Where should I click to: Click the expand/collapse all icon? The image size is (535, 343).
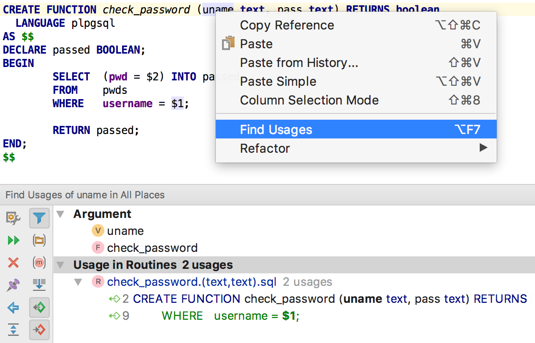click(x=13, y=330)
